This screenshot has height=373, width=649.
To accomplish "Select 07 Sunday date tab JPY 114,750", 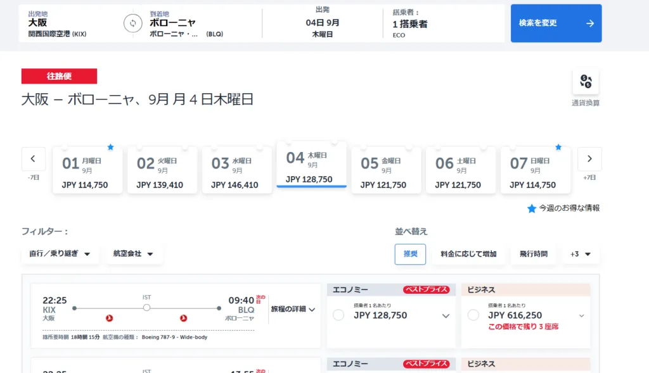I will pos(535,170).
